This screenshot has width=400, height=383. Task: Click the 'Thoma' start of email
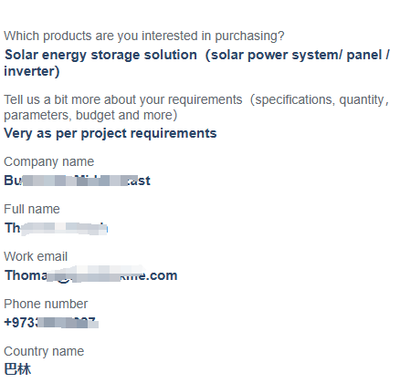(26, 275)
